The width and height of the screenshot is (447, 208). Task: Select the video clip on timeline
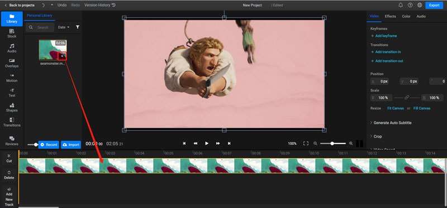tap(232, 166)
